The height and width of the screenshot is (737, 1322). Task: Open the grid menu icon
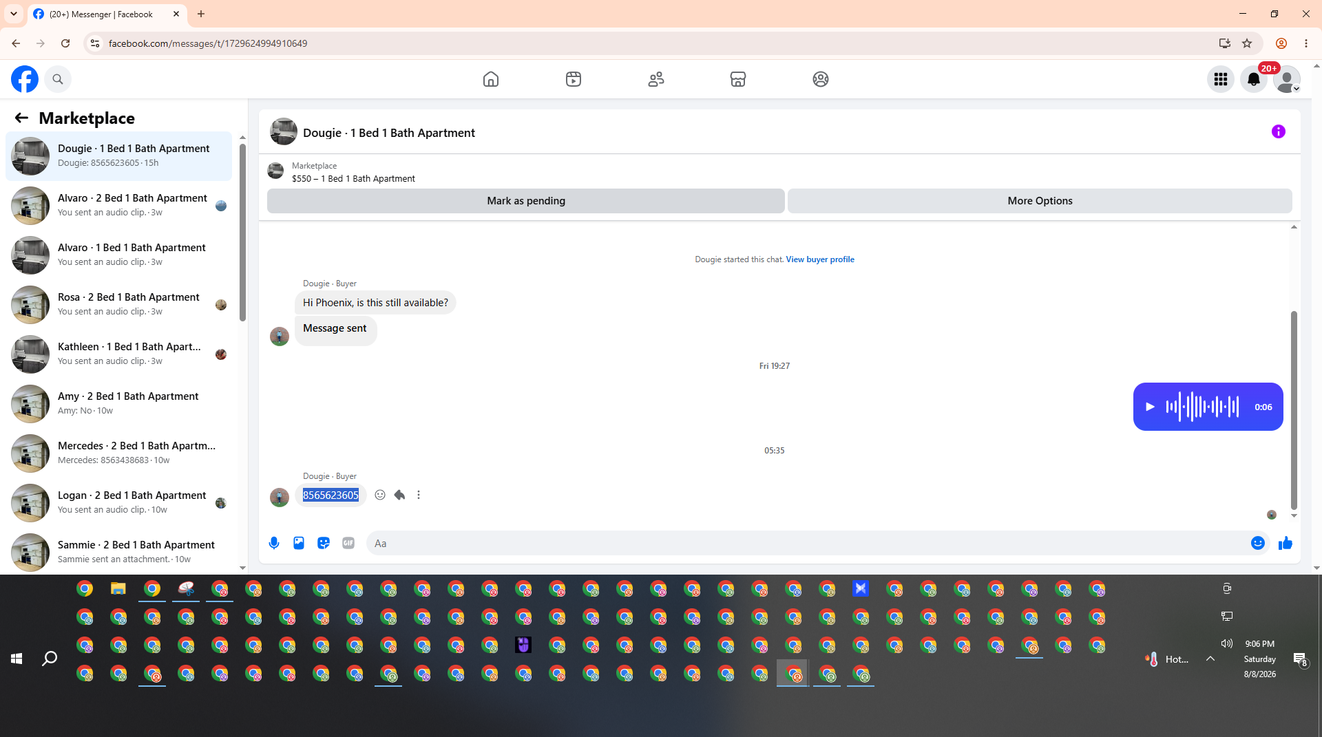click(x=1221, y=79)
